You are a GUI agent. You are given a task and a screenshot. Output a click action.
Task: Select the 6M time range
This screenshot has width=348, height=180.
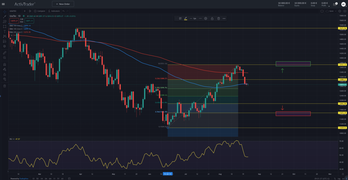click(x=50, y=178)
